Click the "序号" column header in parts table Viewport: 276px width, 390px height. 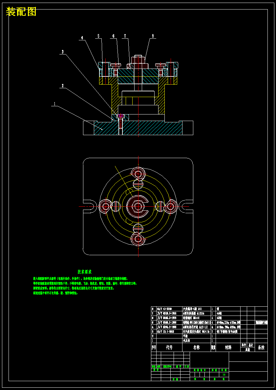(x=154, y=347)
